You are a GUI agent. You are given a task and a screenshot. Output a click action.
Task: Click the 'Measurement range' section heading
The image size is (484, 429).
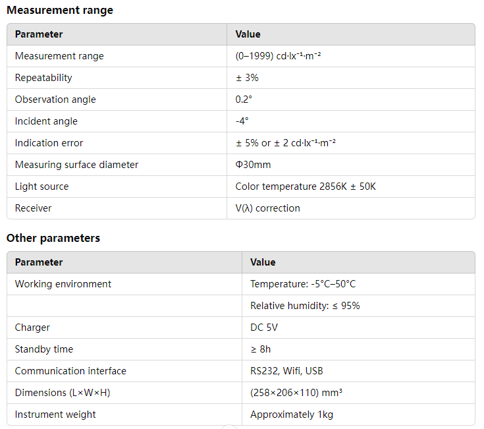coord(60,11)
